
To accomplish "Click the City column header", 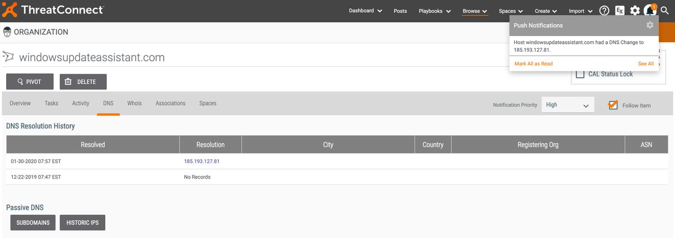I will click(x=328, y=145).
